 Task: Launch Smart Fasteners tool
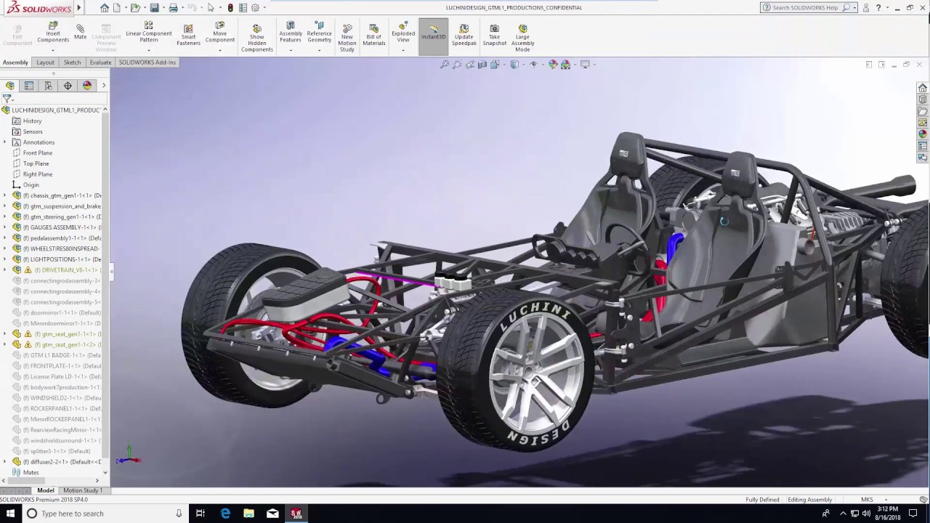(188, 36)
